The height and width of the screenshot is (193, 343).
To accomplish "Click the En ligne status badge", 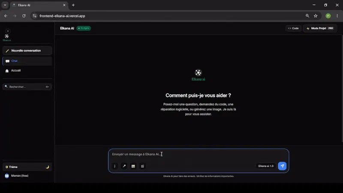I will pyautogui.click(x=84, y=28).
